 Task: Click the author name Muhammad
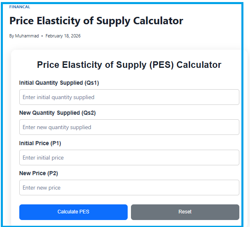click(x=27, y=36)
